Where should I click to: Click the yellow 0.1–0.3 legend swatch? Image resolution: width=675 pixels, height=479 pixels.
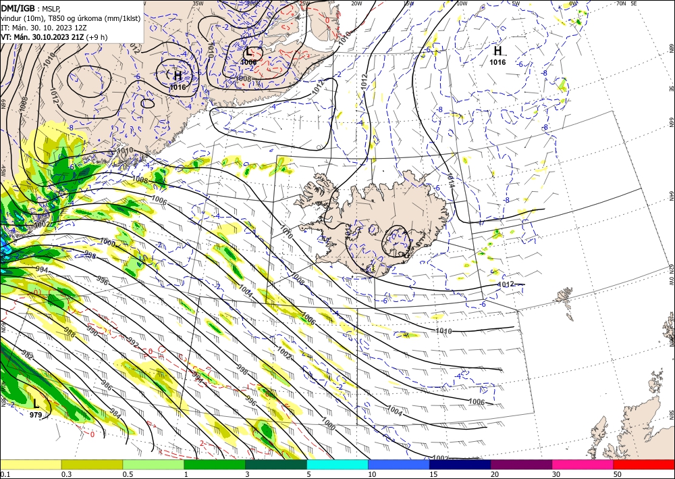tap(30, 464)
